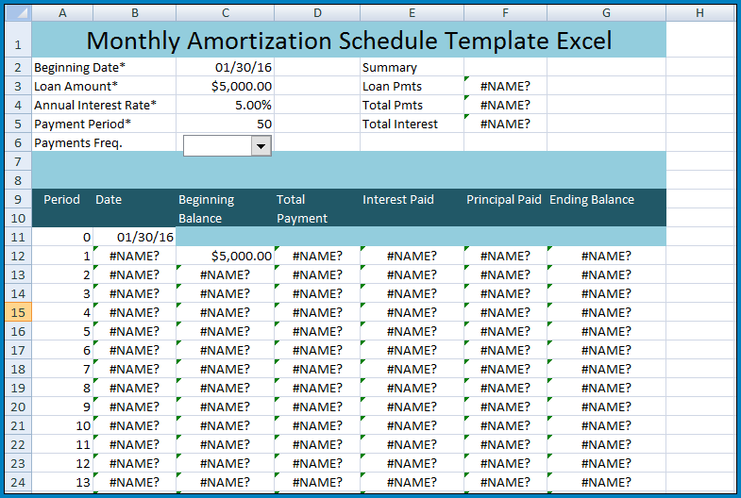The image size is (741, 498).
Task: Click the 'Annual Interest Rate*' label cell
Action: tap(104, 105)
